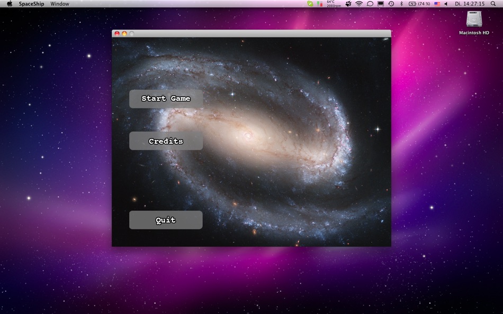503x314 pixels.
Task: Open the Wi-Fi status menu
Action: pos(359,4)
